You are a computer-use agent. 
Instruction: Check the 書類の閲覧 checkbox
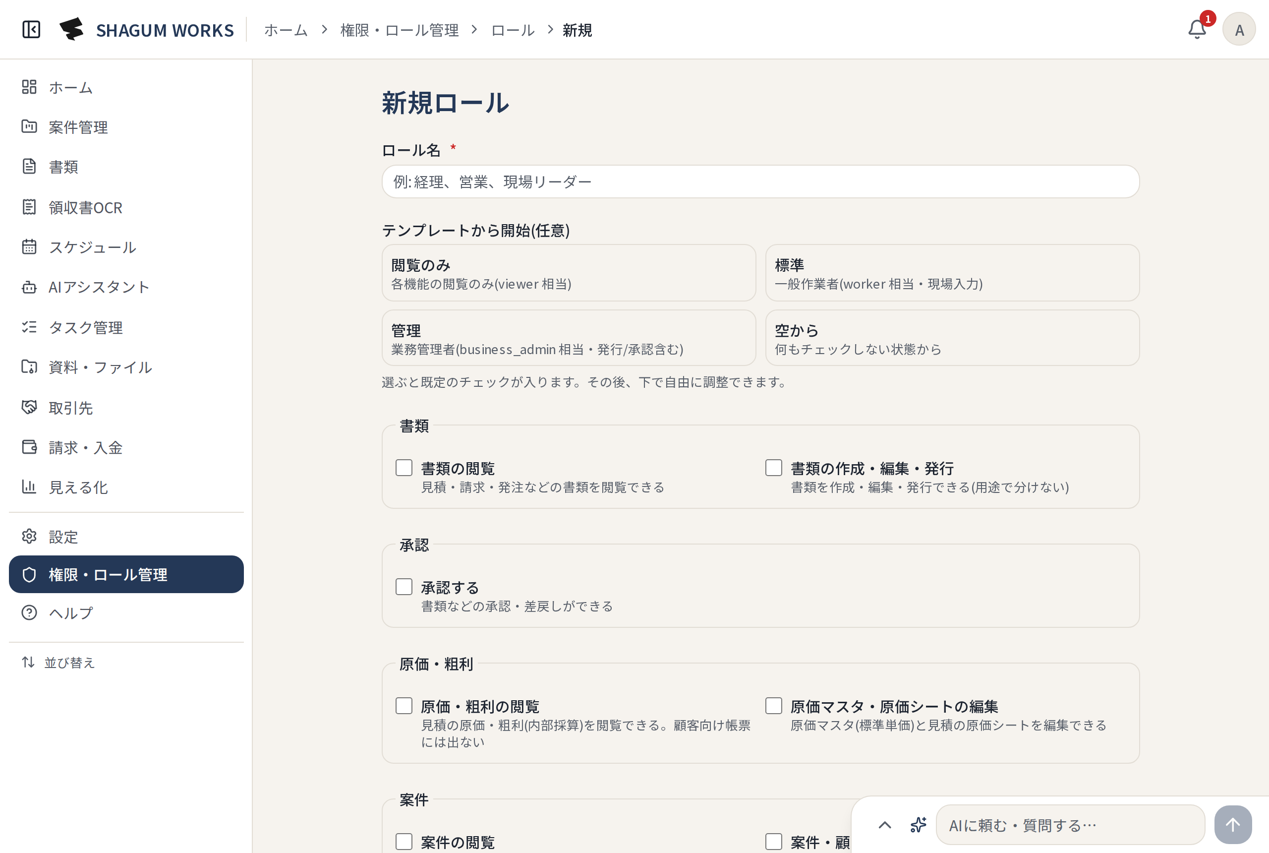coord(404,468)
